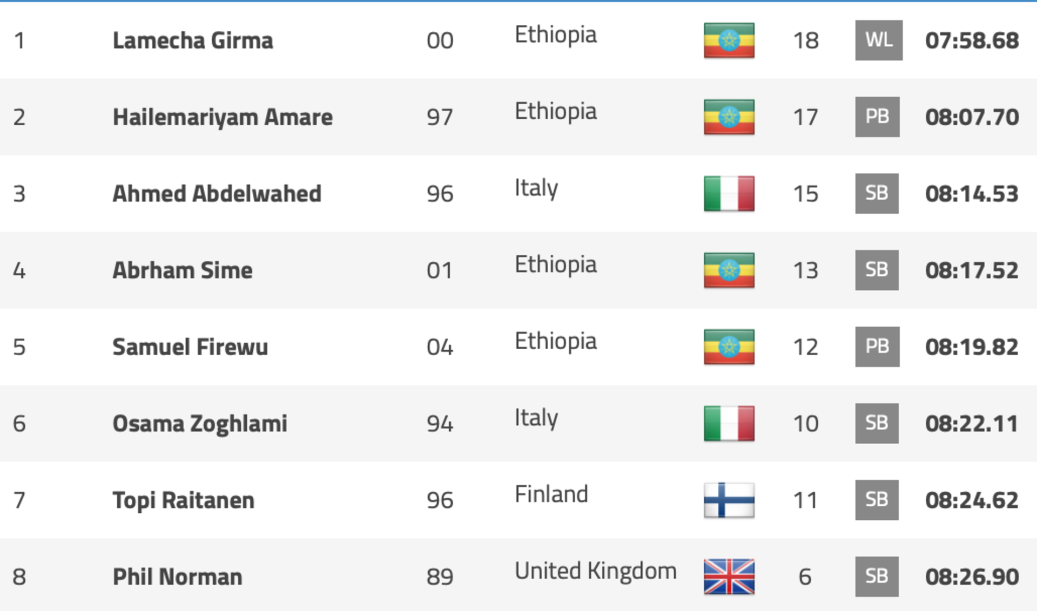Image resolution: width=1037 pixels, height=611 pixels.
Task: Click Finland flag in Topi Raitanen row
Action: pyautogui.click(x=729, y=500)
